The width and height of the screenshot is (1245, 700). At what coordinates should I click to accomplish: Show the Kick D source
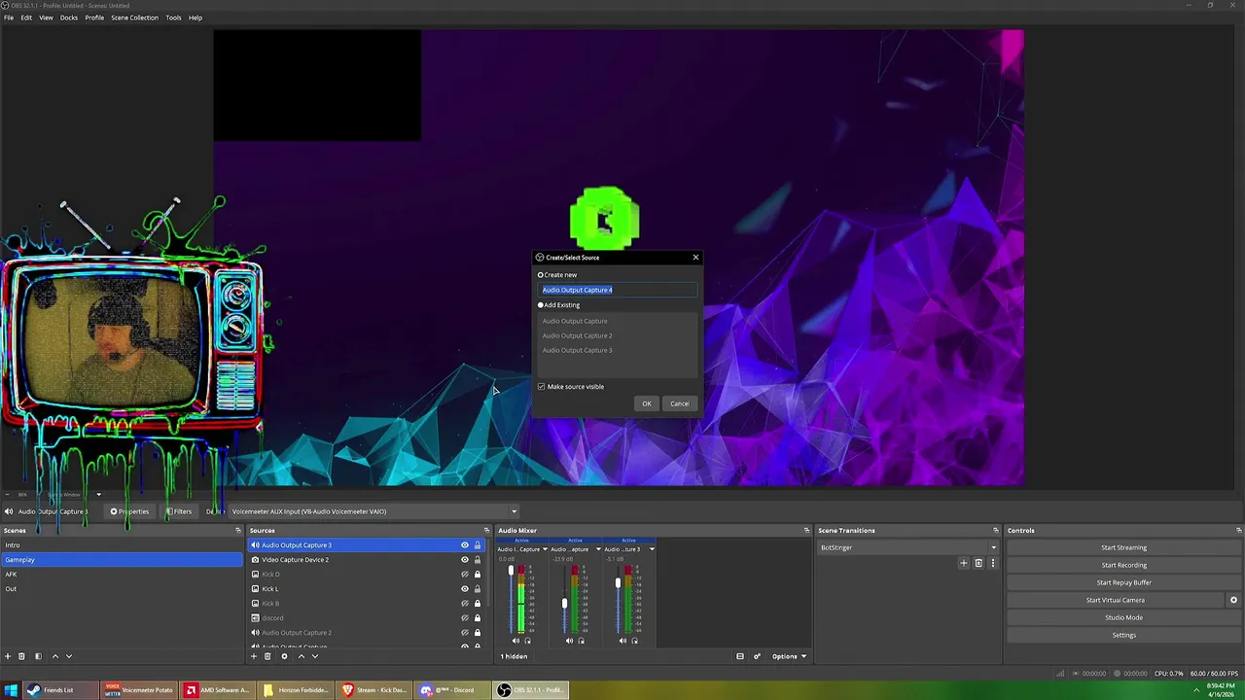coord(464,575)
